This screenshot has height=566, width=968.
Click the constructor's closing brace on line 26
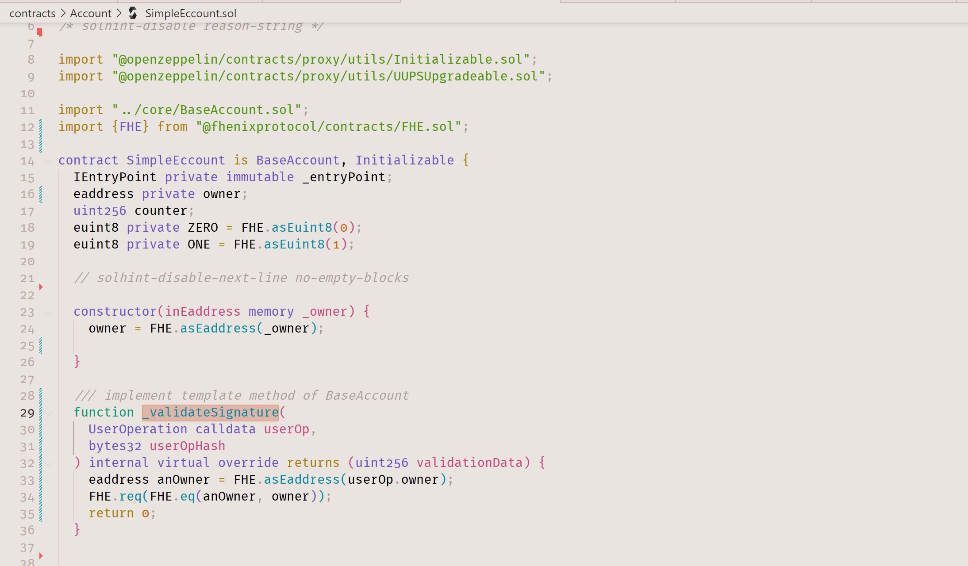(77, 361)
